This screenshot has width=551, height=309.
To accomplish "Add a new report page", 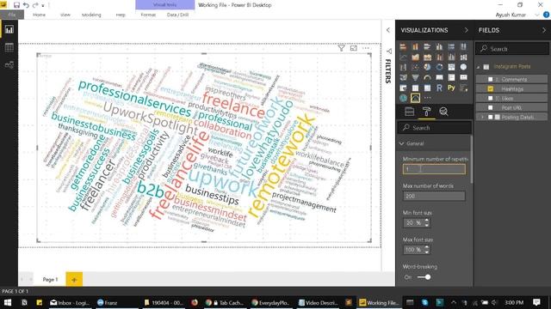I will click(x=74, y=280).
